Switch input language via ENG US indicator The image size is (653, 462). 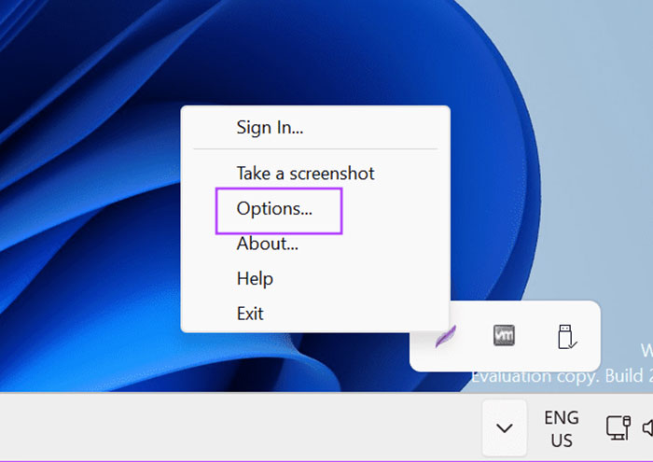pos(562,428)
